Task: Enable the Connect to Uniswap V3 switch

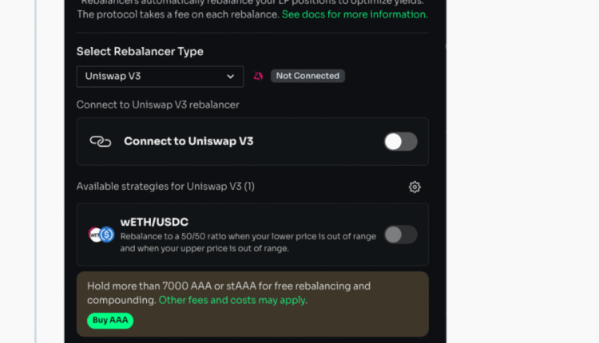Action: [400, 141]
